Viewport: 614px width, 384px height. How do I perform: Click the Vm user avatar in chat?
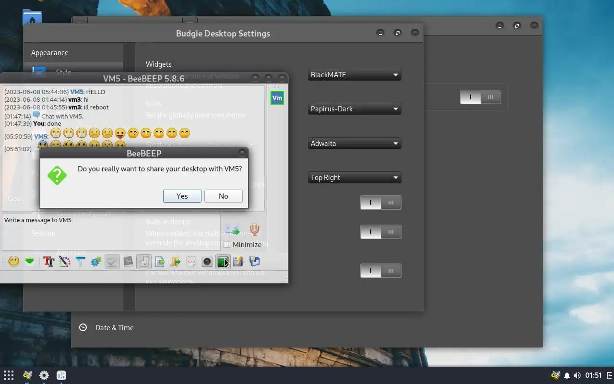pos(277,98)
